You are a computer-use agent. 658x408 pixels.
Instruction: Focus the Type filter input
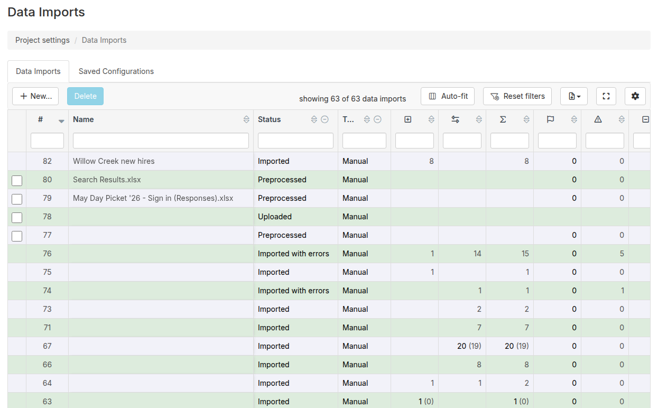[x=364, y=141]
